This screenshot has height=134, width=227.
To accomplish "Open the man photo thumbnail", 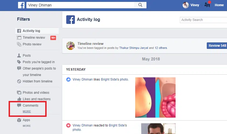I will 158,129.
